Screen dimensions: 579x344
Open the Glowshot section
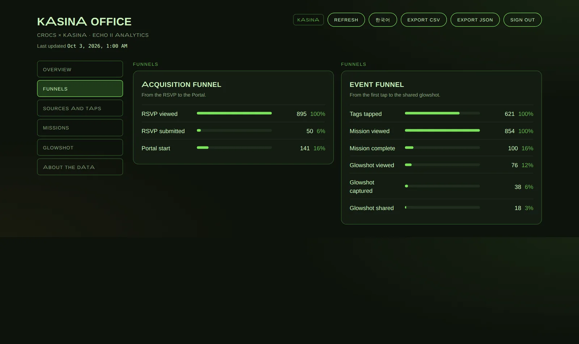click(x=80, y=147)
